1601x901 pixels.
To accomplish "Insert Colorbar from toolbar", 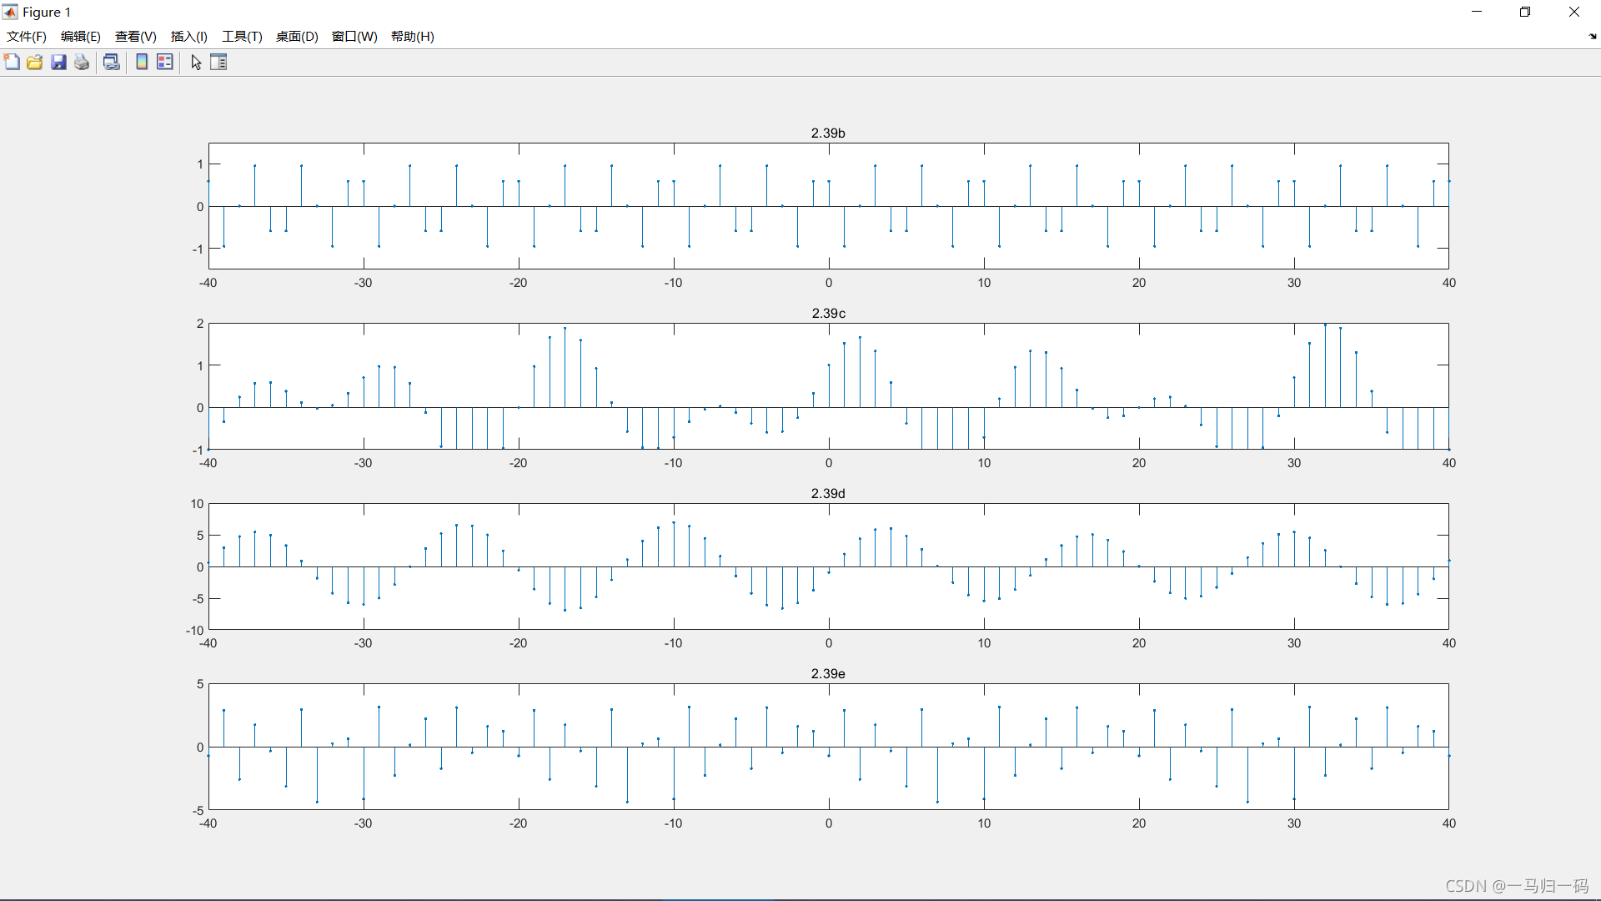I will click(142, 63).
